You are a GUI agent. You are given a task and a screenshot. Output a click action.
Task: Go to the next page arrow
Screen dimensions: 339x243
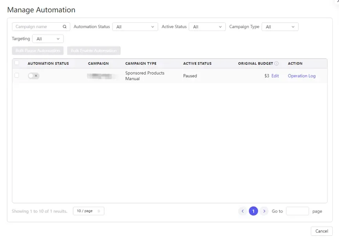click(x=264, y=211)
